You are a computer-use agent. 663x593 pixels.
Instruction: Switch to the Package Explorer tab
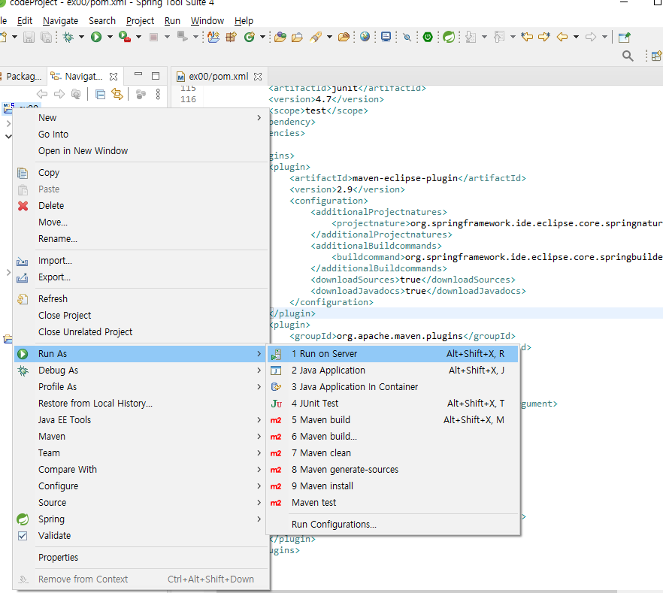coord(22,77)
